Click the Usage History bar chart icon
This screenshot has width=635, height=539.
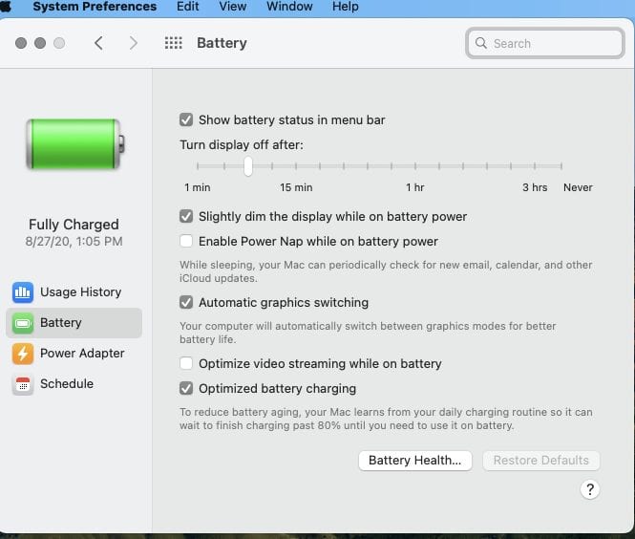tap(23, 291)
